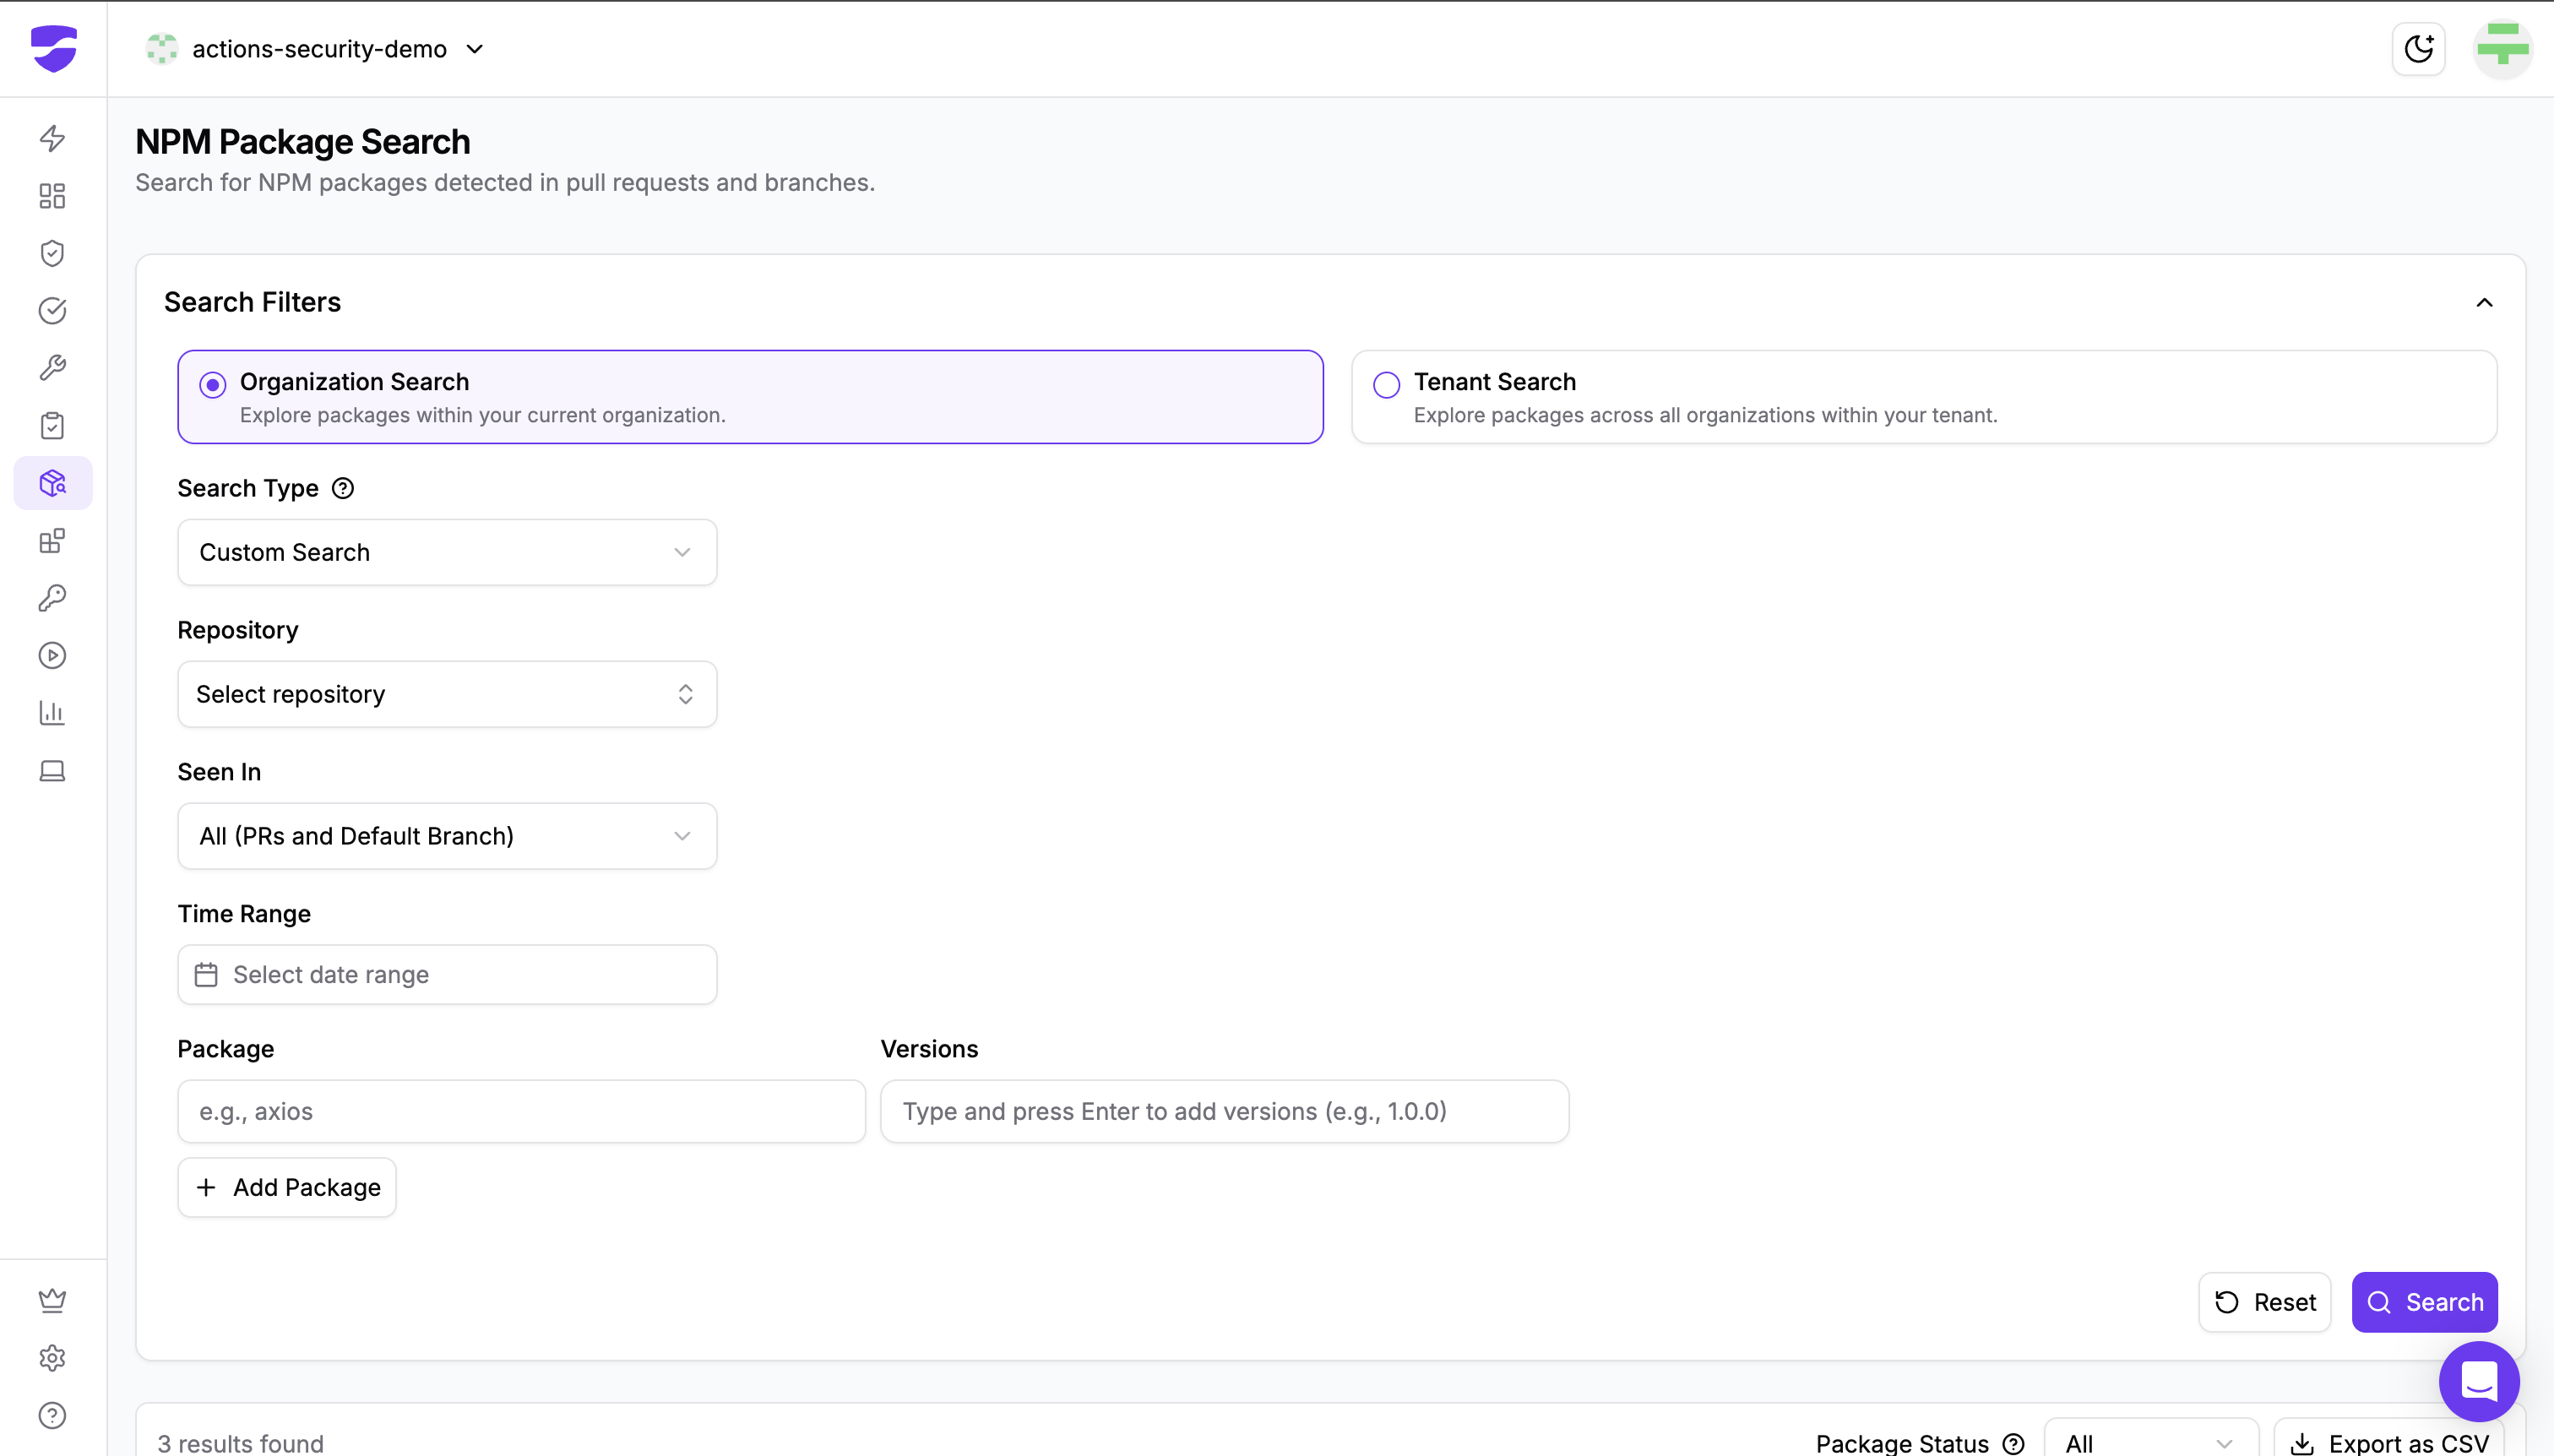
Task: Open the dashboard grid sidebar icon
Action: [x=52, y=196]
